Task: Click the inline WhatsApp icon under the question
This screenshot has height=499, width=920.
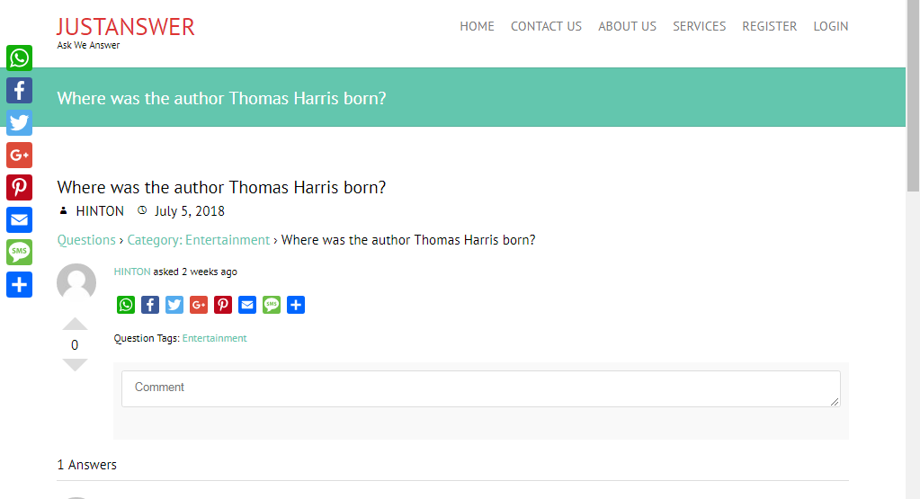Action: coord(126,305)
